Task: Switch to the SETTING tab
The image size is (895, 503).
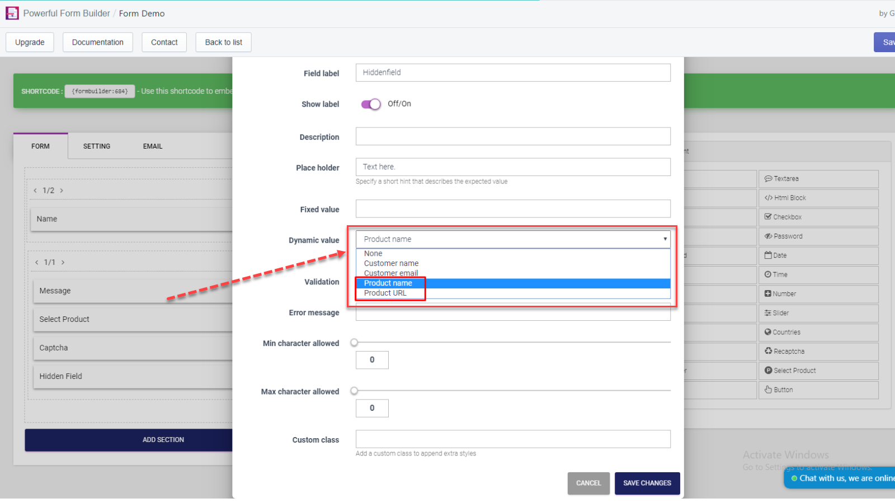Action: point(97,146)
